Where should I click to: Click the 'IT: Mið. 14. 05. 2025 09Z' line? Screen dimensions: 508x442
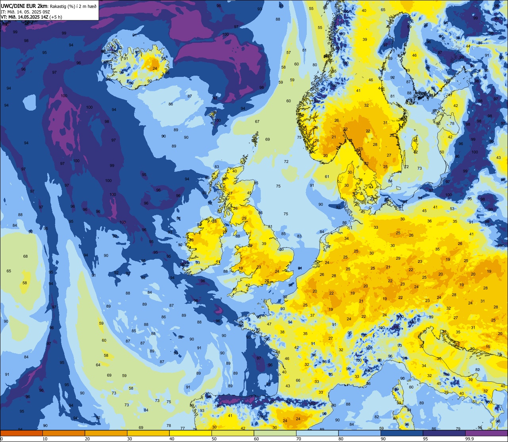pyautogui.click(x=25, y=11)
